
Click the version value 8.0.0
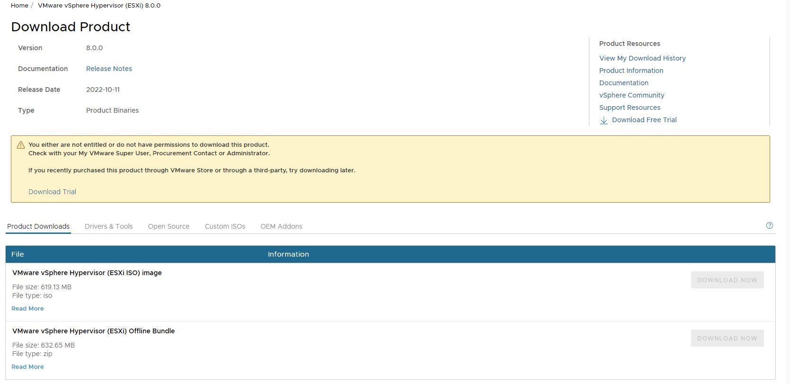pyautogui.click(x=94, y=48)
